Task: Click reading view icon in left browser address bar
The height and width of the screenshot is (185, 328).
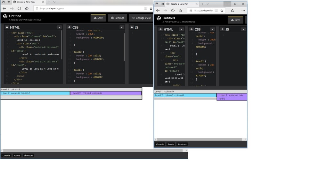Action: (145, 8)
